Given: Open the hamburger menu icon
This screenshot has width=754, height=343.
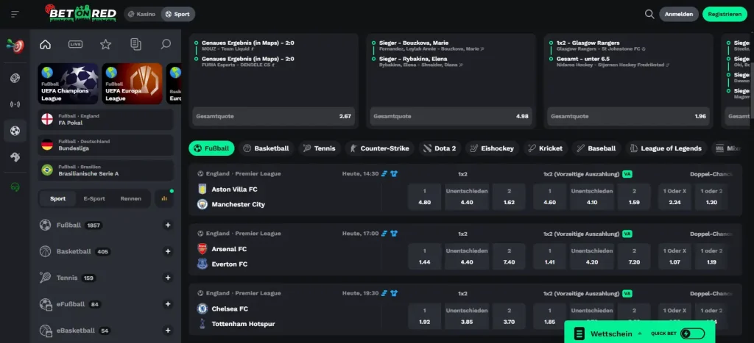Looking at the screenshot, I should [15, 15].
